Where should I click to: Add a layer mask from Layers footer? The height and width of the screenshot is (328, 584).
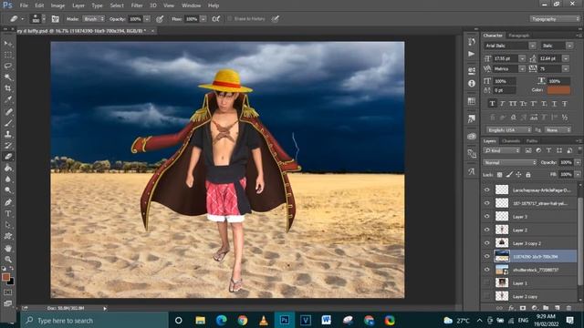523,308
